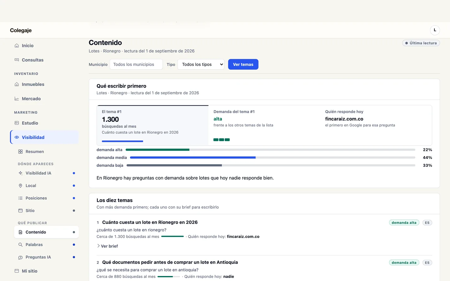Open Visibilidad IA sparkle icon
Viewport: 450px width, 281px height.
(x=20, y=173)
